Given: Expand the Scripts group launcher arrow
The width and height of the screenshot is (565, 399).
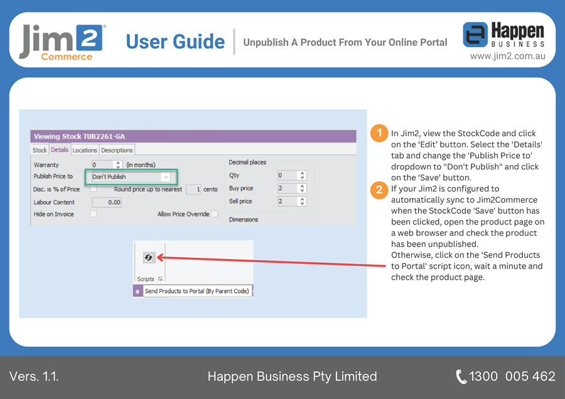Looking at the screenshot, I should pos(160,279).
